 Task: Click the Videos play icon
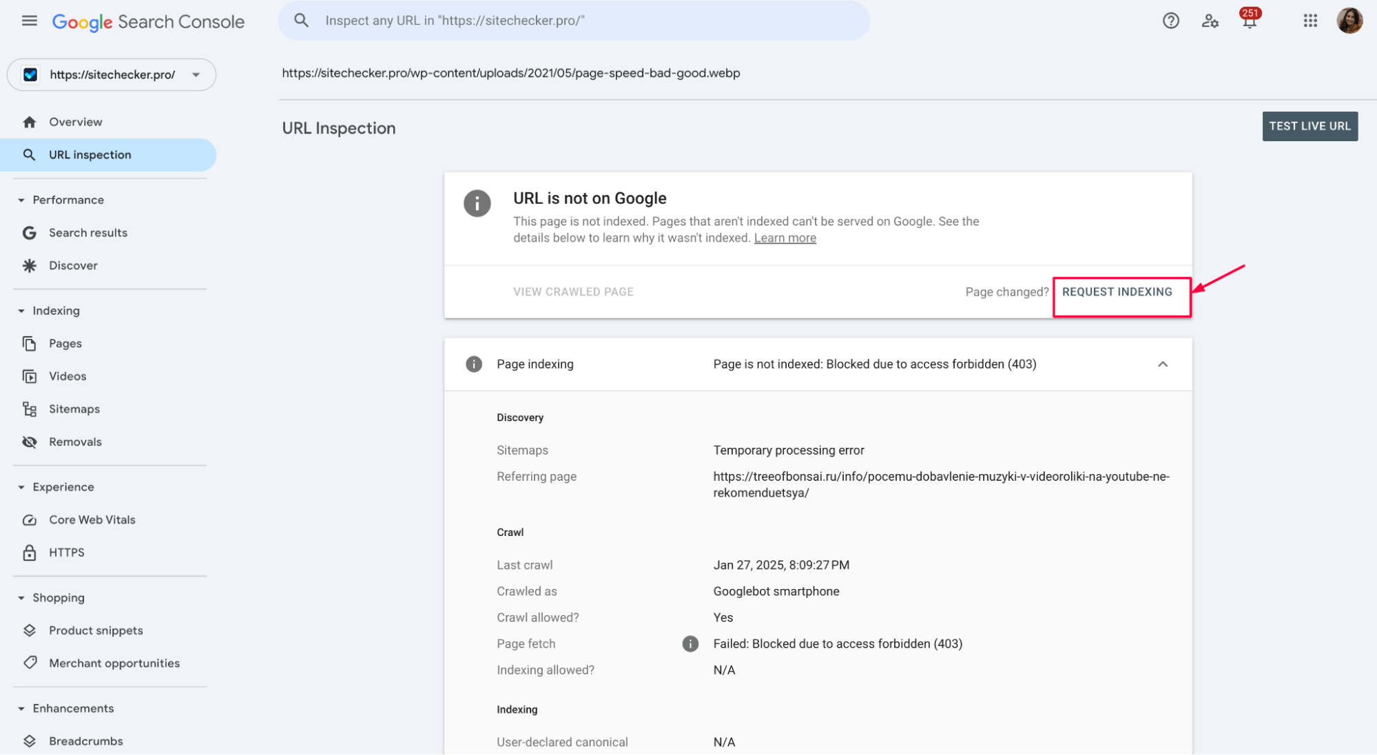(x=29, y=376)
